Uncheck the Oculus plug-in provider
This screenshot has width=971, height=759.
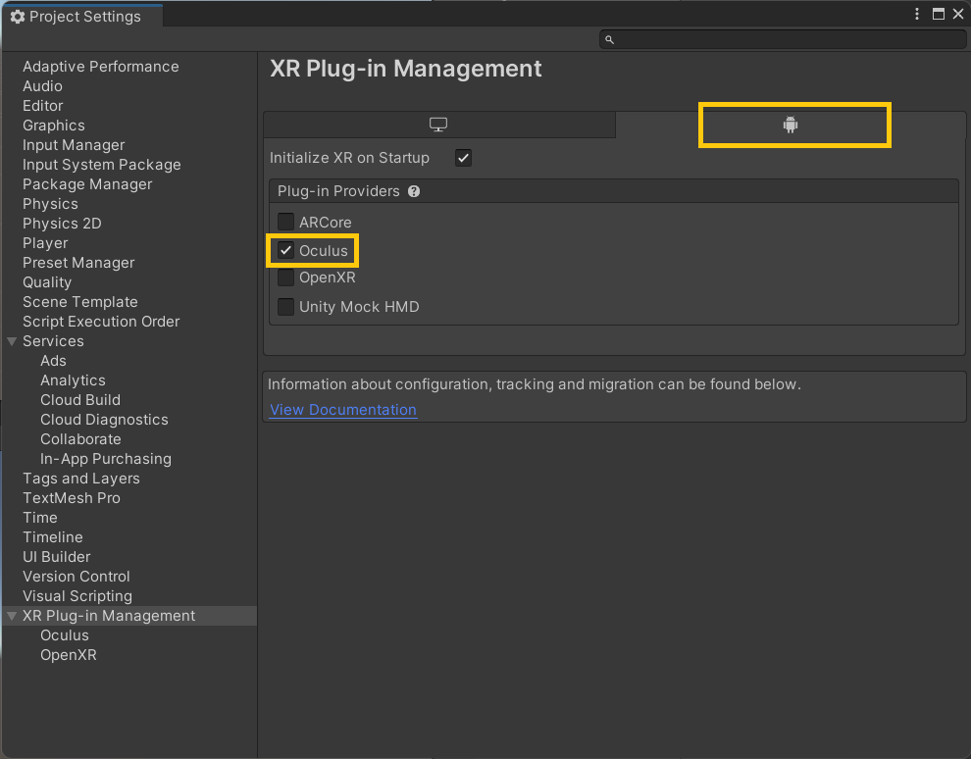tap(285, 250)
